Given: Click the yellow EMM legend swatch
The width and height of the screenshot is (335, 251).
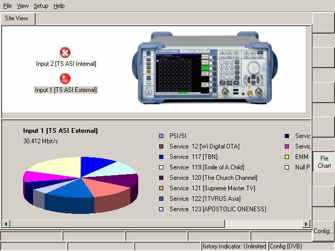Looking at the screenshot, I should tap(287, 157).
